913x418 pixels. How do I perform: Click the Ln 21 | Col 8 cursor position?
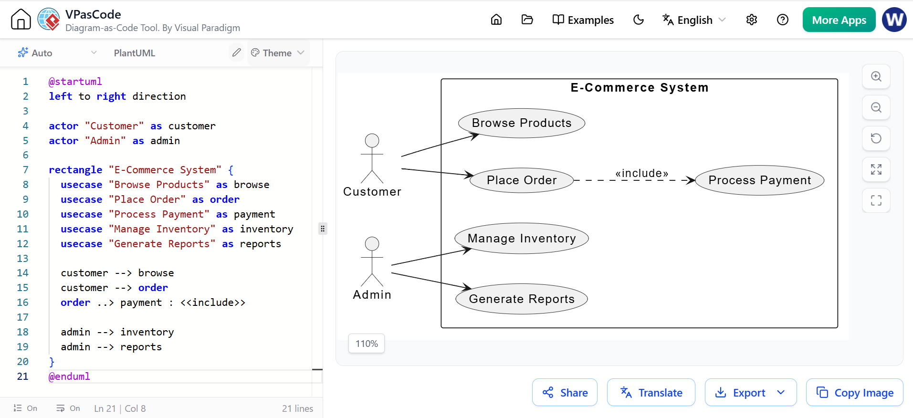coord(120,408)
